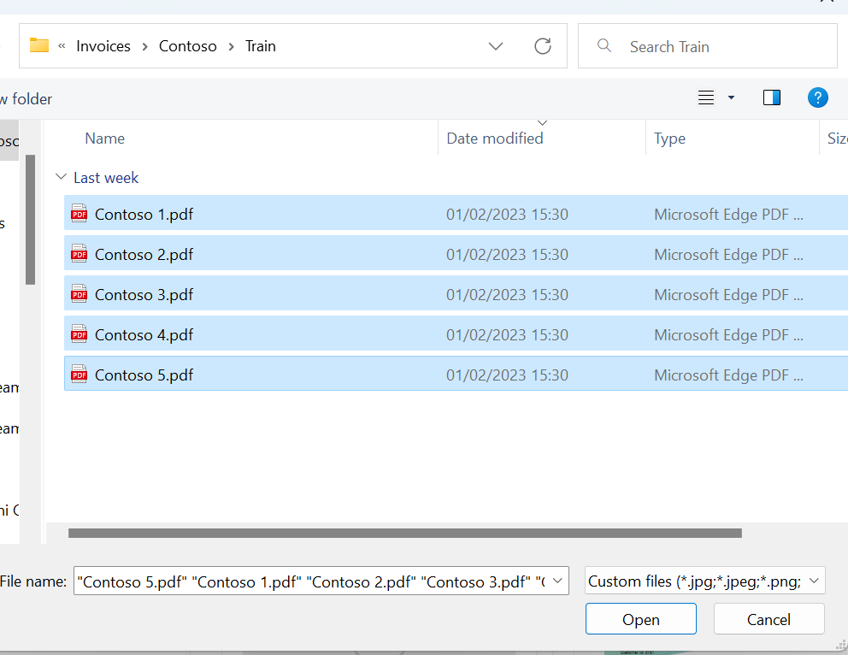Select the file Contoso 5.pdf
Screen dimensions: 848x655
point(456,375)
